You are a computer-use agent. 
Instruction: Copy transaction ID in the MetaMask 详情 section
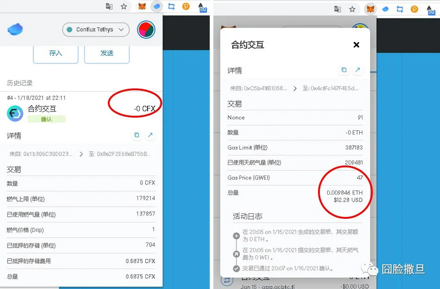pyautogui.click(x=344, y=70)
